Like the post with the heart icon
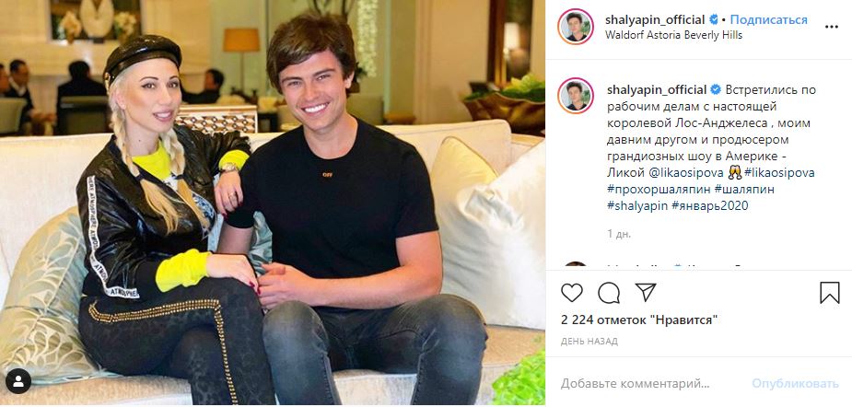The width and height of the screenshot is (852, 407). coord(572,293)
